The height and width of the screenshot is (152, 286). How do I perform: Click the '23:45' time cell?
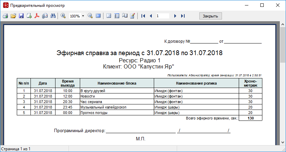(68, 107)
